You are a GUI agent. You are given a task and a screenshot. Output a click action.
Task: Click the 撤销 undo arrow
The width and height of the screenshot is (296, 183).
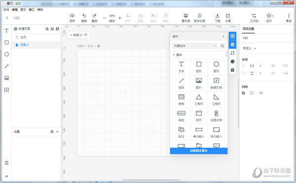[x=84, y=16]
